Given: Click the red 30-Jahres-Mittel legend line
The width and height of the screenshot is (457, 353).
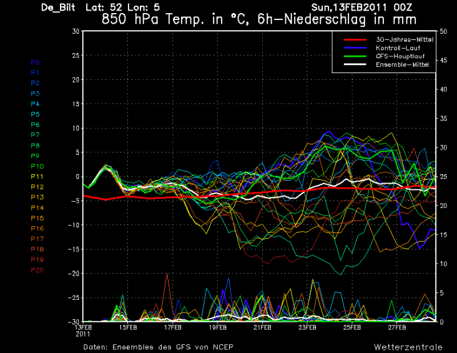Looking at the screenshot, I should [x=355, y=39].
